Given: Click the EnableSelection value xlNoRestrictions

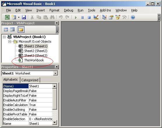Looking at the screenshot, I should 40,119.
